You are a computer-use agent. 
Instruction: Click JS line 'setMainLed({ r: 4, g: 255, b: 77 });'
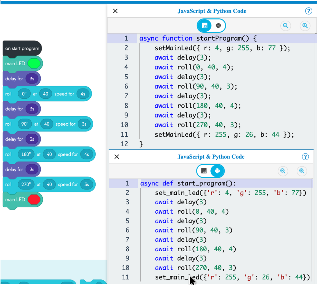pos(222,48)
